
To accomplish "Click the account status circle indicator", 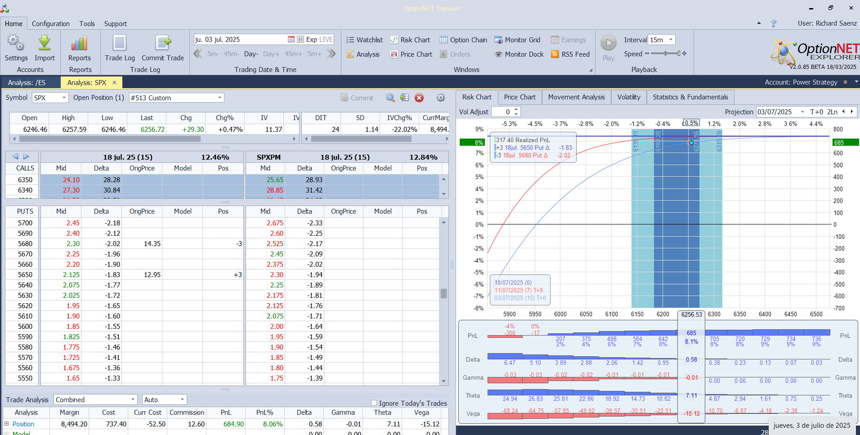I will coord(845,82).
